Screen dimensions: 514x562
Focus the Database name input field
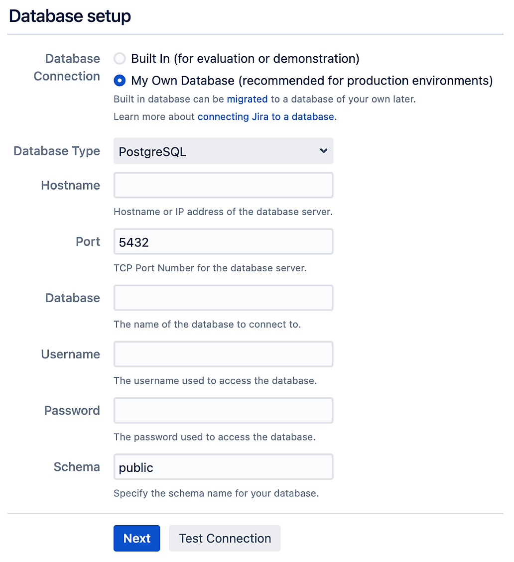[x=223, y=298]
